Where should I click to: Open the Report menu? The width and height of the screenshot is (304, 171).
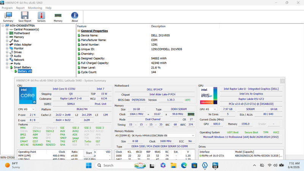(20, 8)
